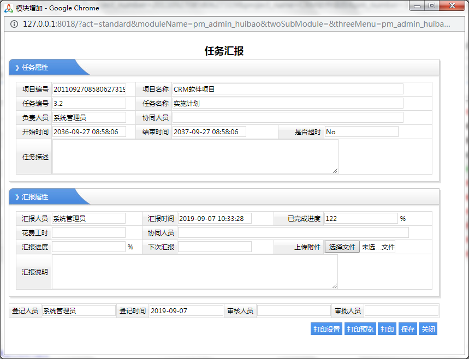The width and height of the screenshot is (469, 359).
Task: Click the 任务描述 text area
Action: [x=194, y=157]
